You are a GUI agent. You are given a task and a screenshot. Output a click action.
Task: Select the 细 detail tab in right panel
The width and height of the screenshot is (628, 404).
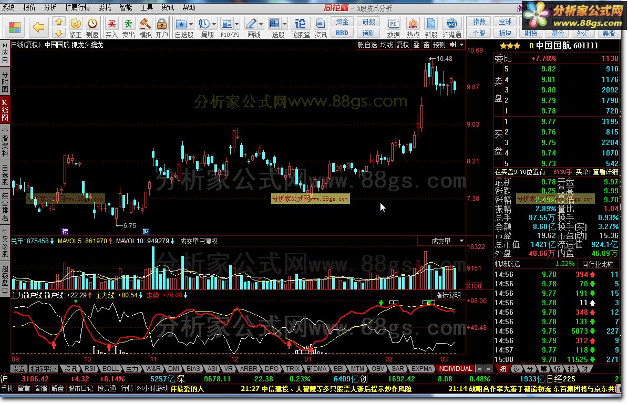tap(502, 369)
